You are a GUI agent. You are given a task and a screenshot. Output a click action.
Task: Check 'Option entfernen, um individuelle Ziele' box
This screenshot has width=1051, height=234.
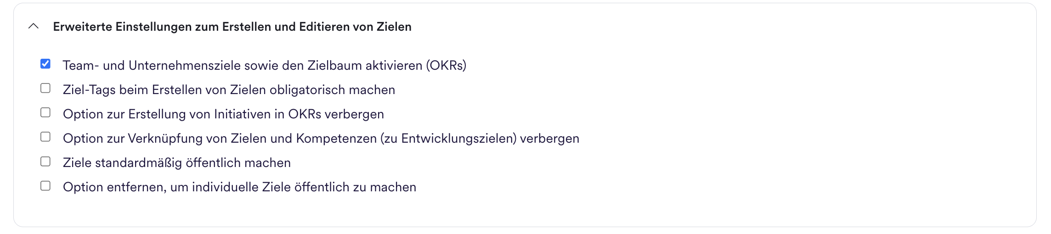coord(45,186)
